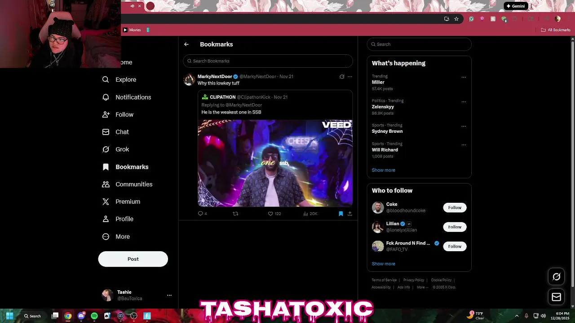Open the All Bookmarks folder

coord(556,30)
